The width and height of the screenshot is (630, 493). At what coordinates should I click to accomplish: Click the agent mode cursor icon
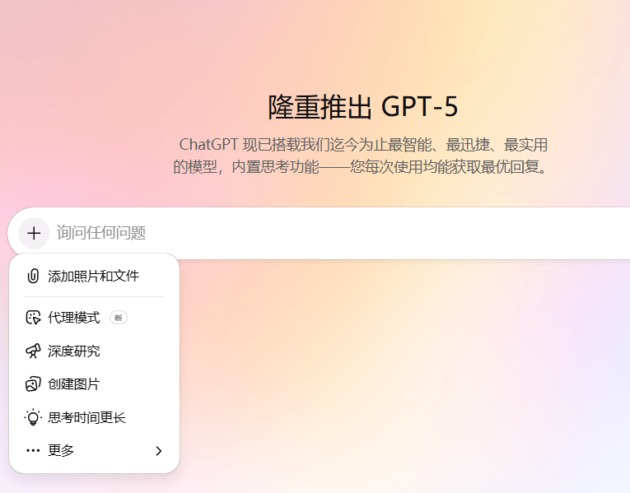tap(33, 318)
